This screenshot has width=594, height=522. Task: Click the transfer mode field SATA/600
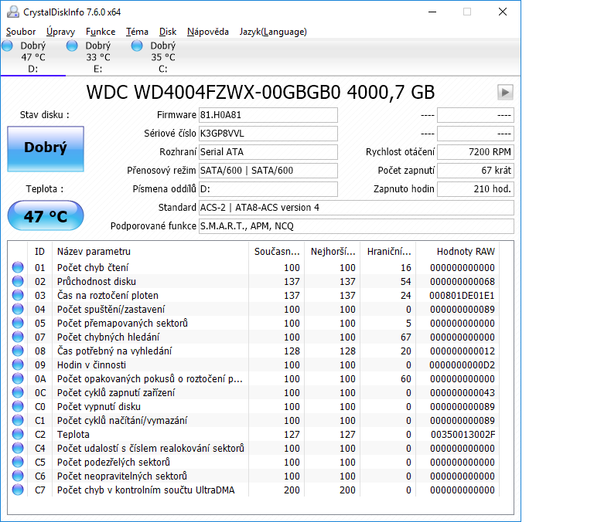(x=268, y=171)
